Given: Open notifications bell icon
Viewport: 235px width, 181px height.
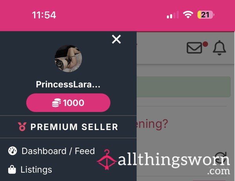Looking at the screenshot, I should (x=219, y=48).
